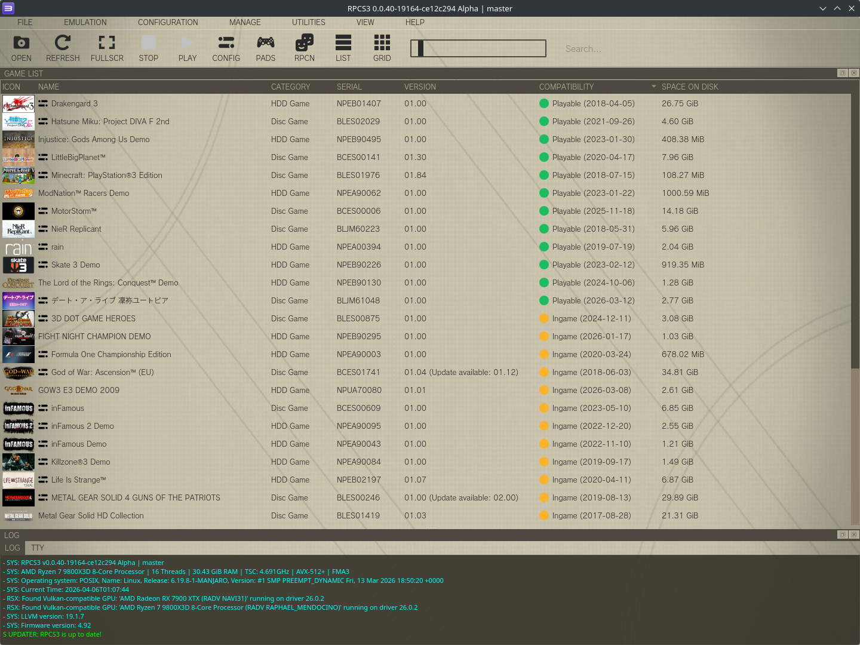Open the Utilities menu
Image resolution: width=860 pixels, height=645 pixels.
(x=309, y=22)
